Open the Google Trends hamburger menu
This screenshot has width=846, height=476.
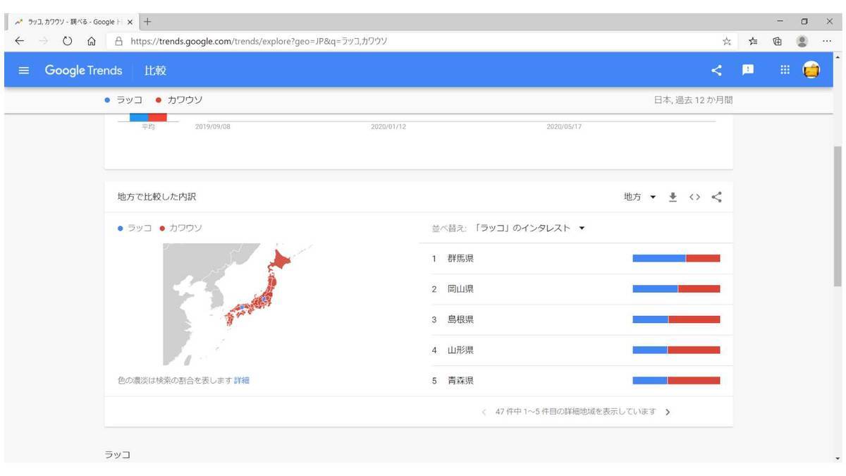pyautogui.click(x=24, y=71)
